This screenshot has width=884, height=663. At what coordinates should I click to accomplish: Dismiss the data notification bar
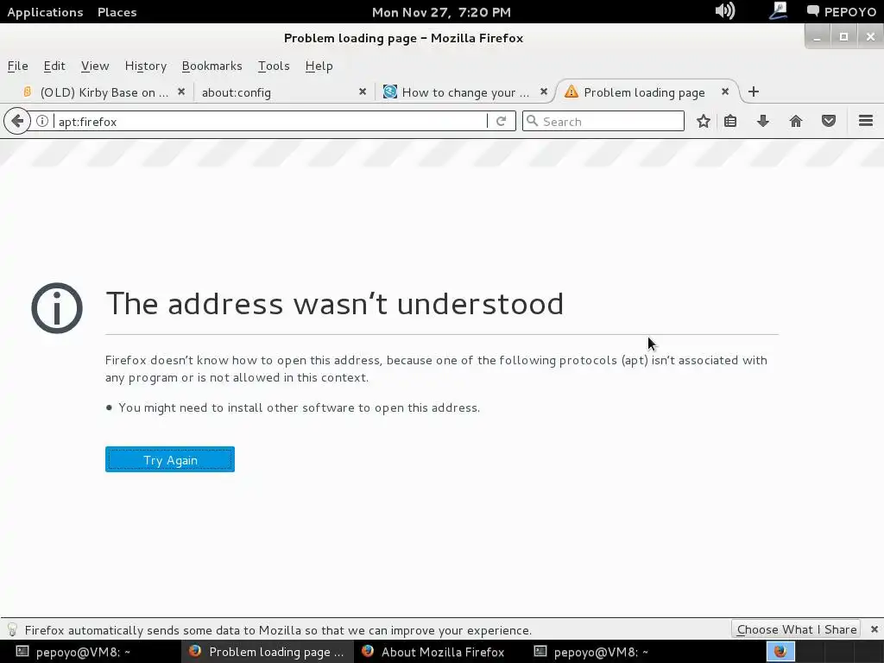point(874,629)
